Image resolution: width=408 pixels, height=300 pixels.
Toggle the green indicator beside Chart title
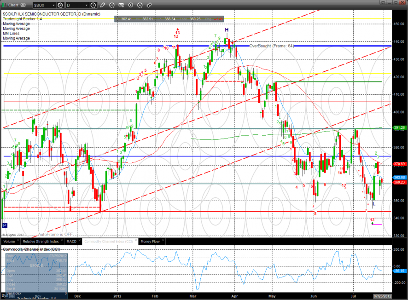click(4, 5)
